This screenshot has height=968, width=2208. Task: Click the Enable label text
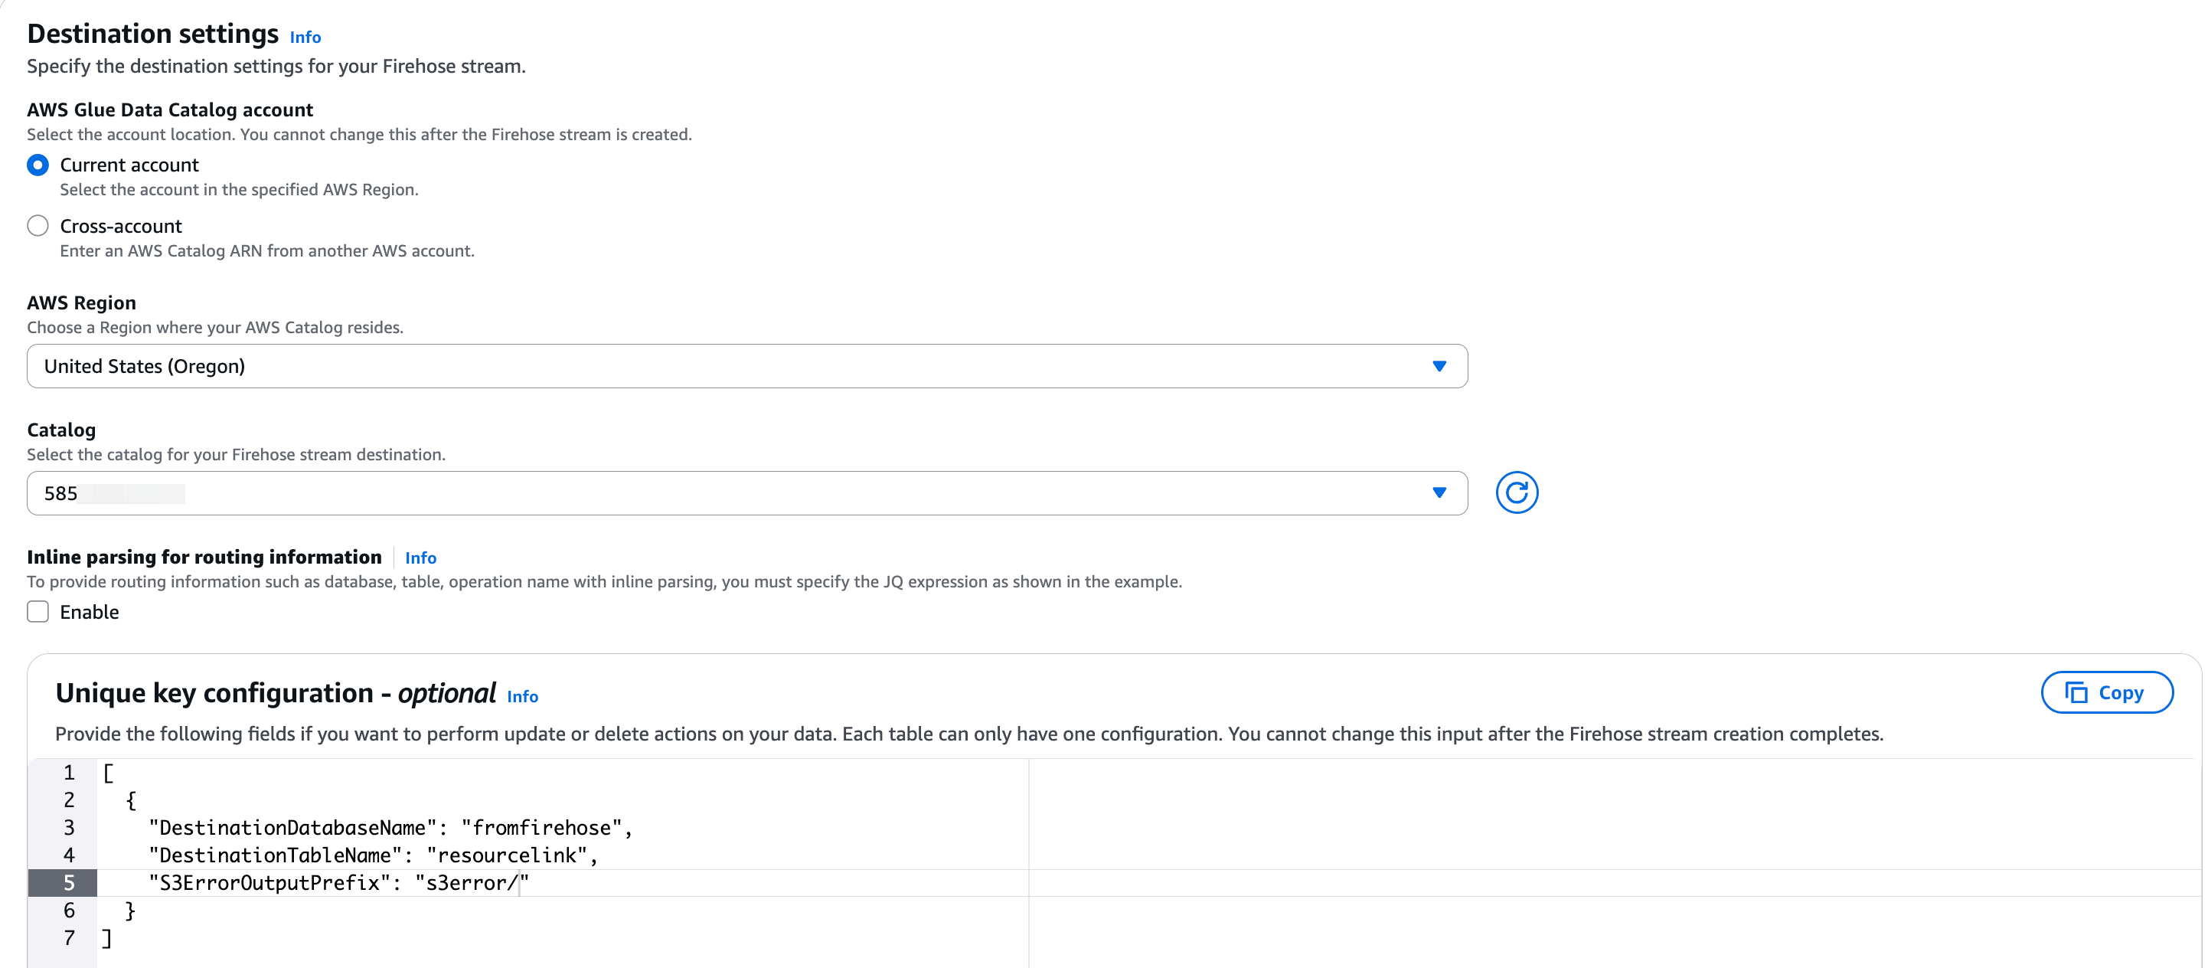[89, 611]
